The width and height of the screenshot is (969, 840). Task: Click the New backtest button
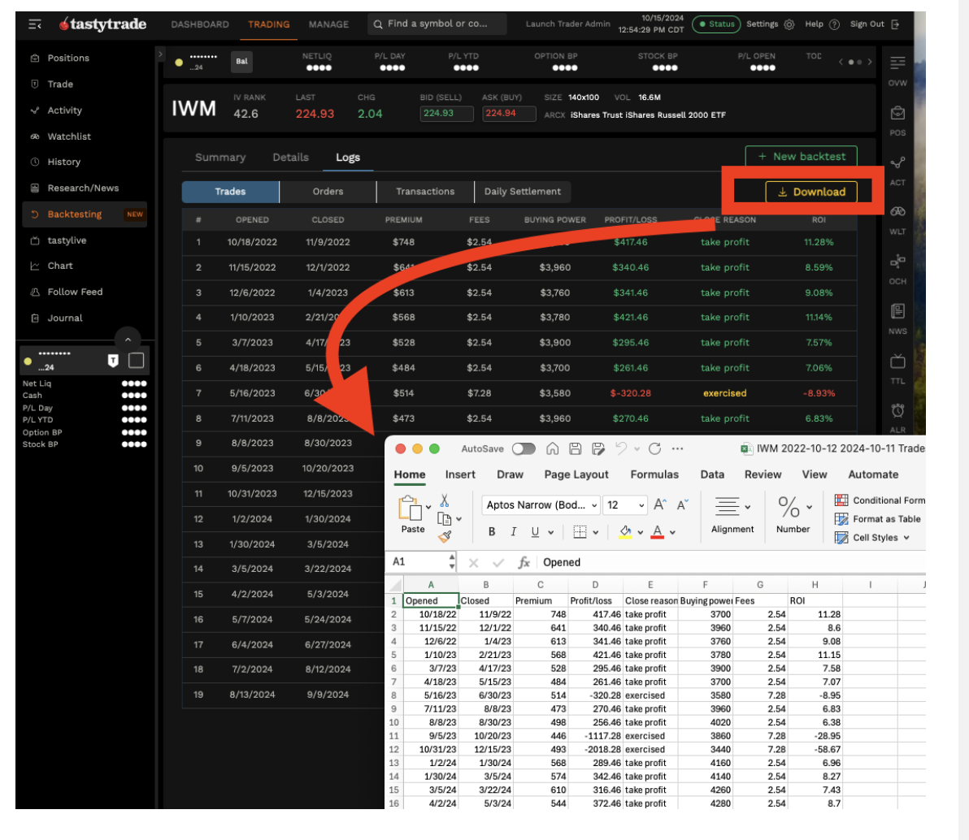(801, 156)
